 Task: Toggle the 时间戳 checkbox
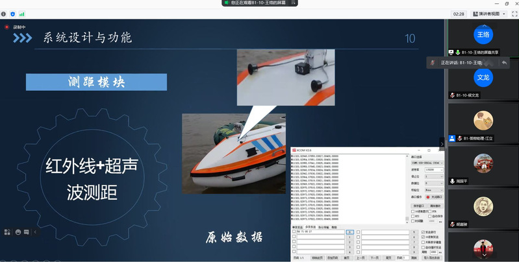coord(412,221)
